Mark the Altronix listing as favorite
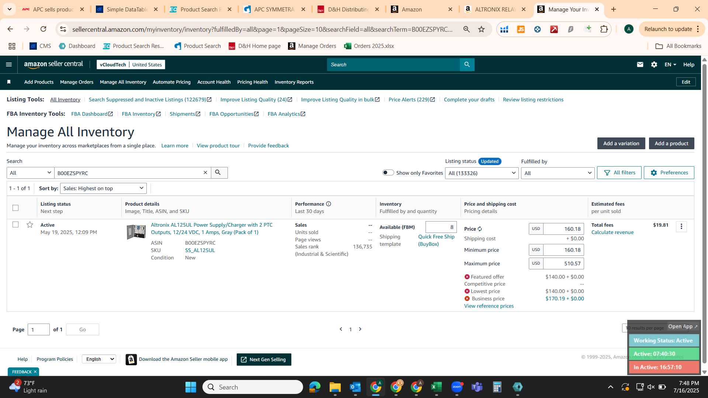Viewport: 708px width, 398px height. [x=30, y=224]
